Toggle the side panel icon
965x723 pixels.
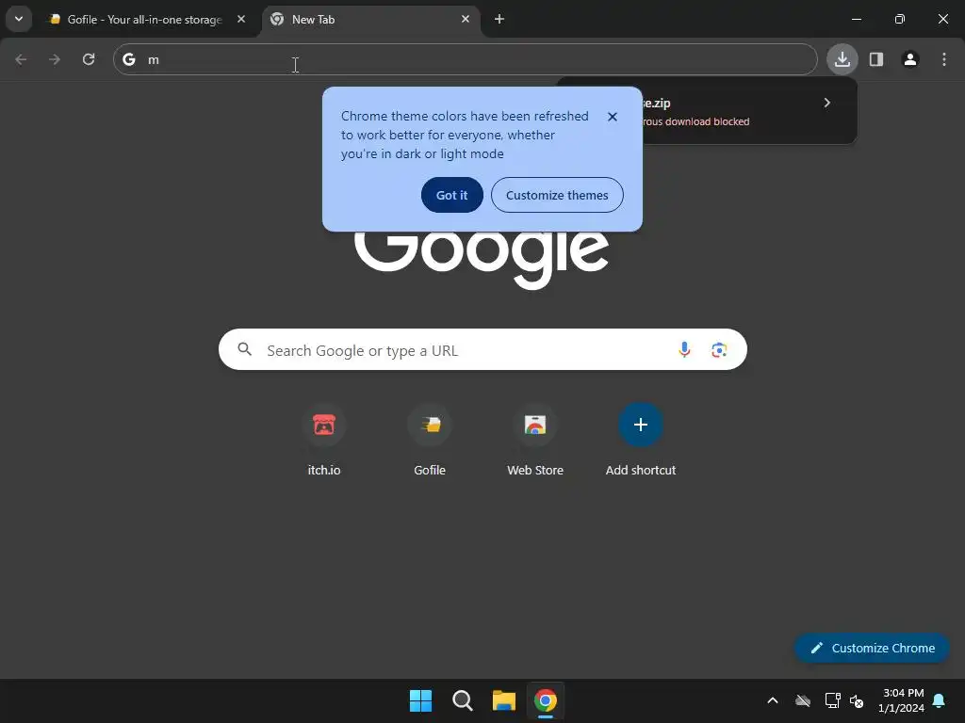[x=875, y=59]
